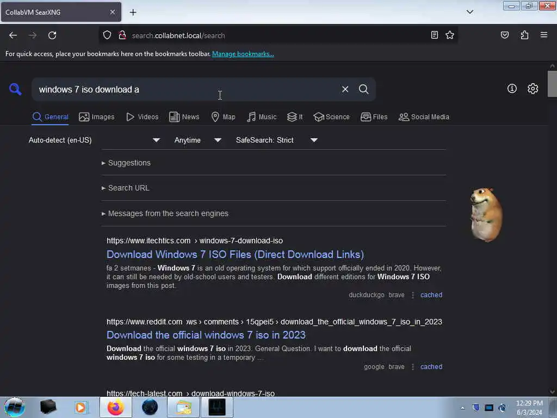Viewport: 557px width, 418px height.
Task: Click the dancing hamster image
Action: click(486, 214)
